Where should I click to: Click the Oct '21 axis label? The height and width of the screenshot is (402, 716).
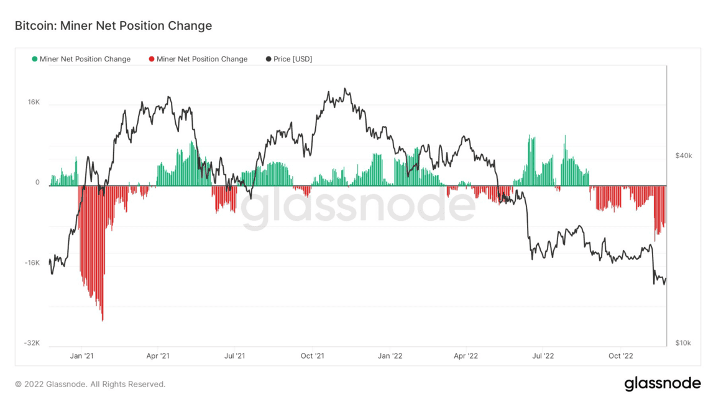(312, 355)
